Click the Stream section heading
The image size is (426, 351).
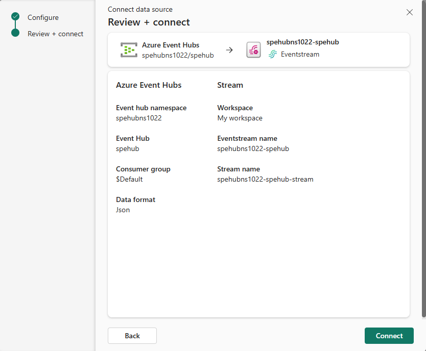(x=230, y=85)
